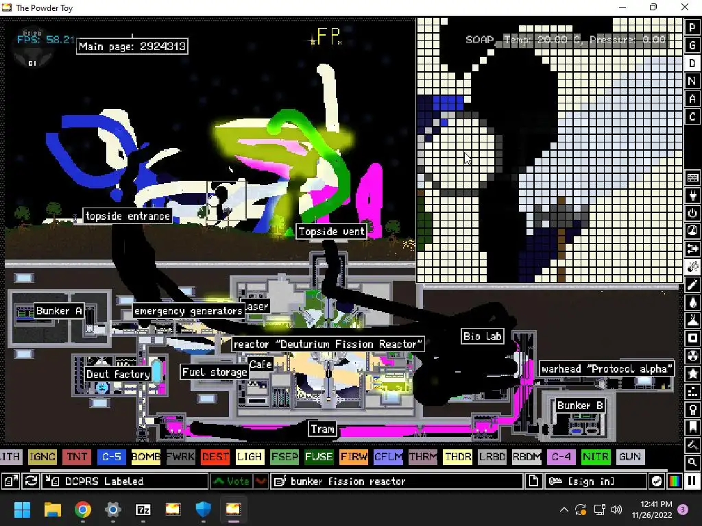Select the FUSE element
The height and width of the screenshot is (526, 702).
319,457
